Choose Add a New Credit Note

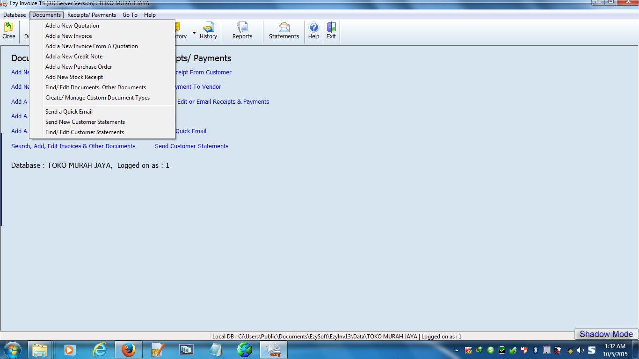click(102, 57)
